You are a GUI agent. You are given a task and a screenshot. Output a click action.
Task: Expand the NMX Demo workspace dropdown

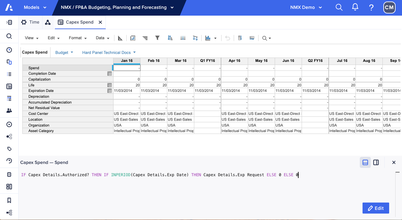click(306, 7)
